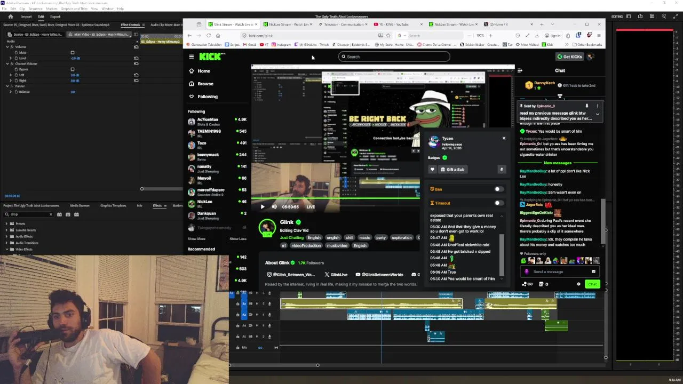Open Premiere's Home screen icon
This screenshot has height=384, width=683.
tap(10, 17)
